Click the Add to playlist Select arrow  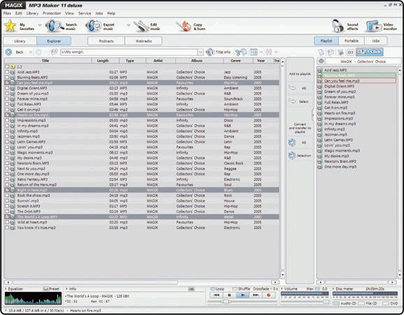click(292, 101)
